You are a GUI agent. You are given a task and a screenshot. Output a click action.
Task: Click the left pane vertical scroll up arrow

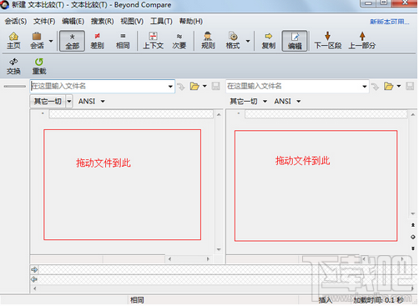click(219, 114)
